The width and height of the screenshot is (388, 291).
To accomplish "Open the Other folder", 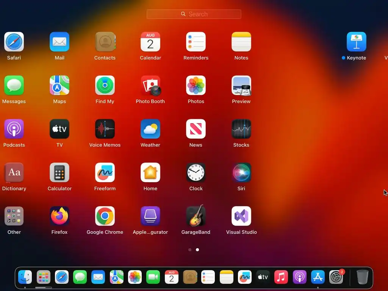I will tap(14, 216).
